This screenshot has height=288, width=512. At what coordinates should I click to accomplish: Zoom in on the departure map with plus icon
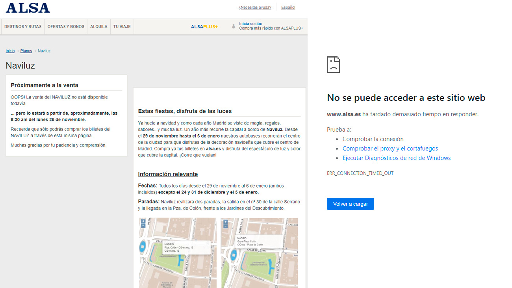[143, 221]
